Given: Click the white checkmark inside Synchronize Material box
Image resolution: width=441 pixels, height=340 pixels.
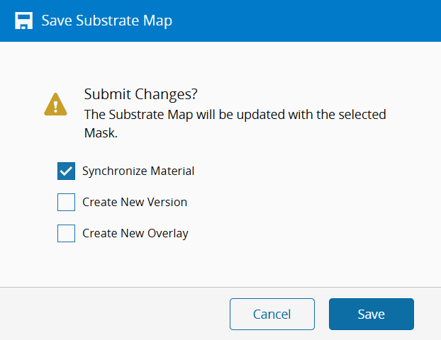Looking at the screenshot, I should point(67,171).
